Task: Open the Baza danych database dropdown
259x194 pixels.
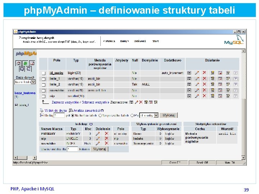Action: pos(25,82)
